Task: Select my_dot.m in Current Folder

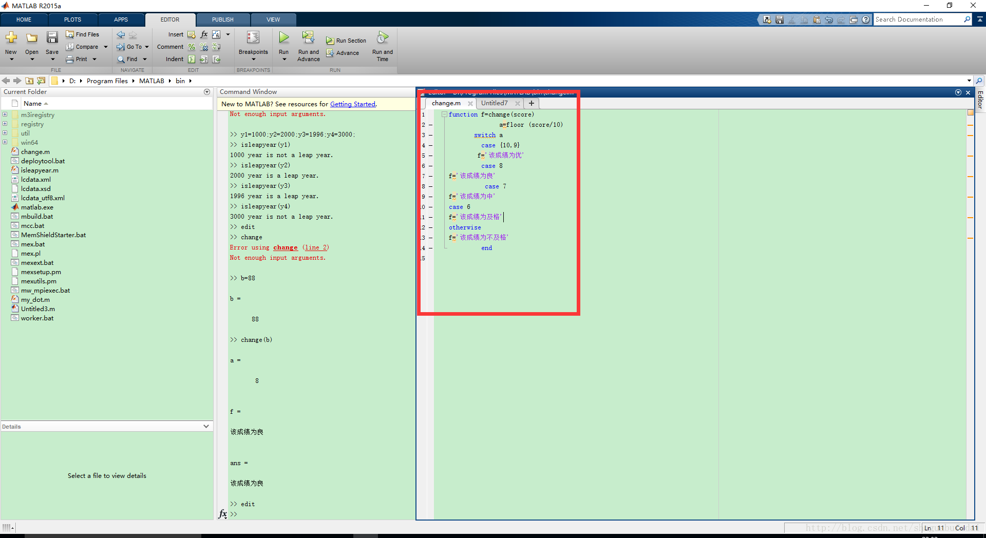Action: pyautogui.click(x=35, y=300)
